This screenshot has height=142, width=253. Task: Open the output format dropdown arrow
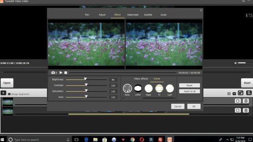coord(234,93)
